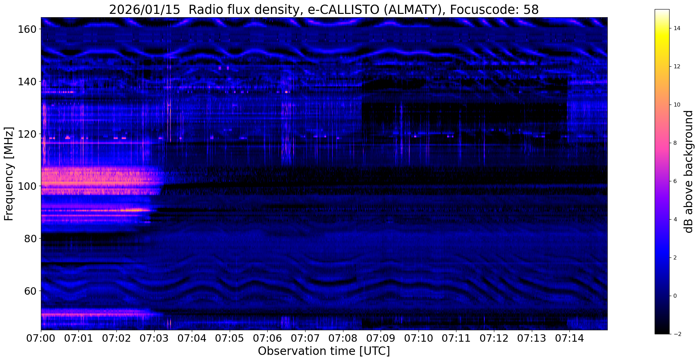Image resolution: width=699 pixels, height=361 pixels.
Task: Select the "Observation time [UTC]" axis label
Action: coord(324,351)
